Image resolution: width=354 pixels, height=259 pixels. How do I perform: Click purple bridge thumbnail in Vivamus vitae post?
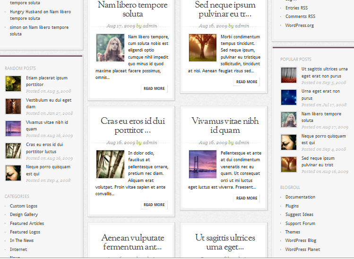(203, 164)
